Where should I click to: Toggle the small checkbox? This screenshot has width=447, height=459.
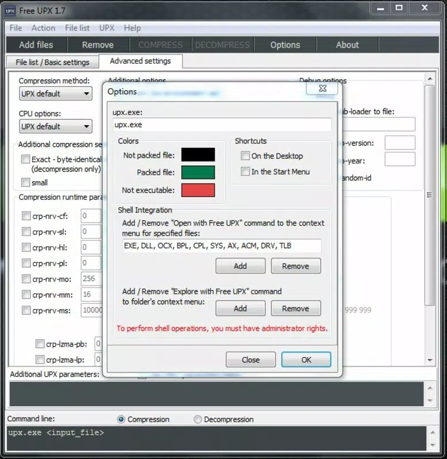pos(25,182)
